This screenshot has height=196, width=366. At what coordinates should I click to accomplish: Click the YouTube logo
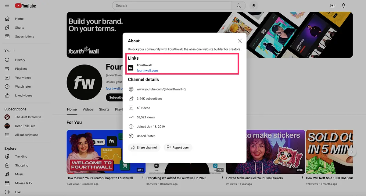[x=25, y=5]
